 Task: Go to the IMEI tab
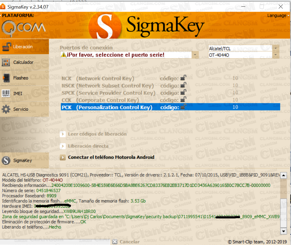click(x=24, y=94)
